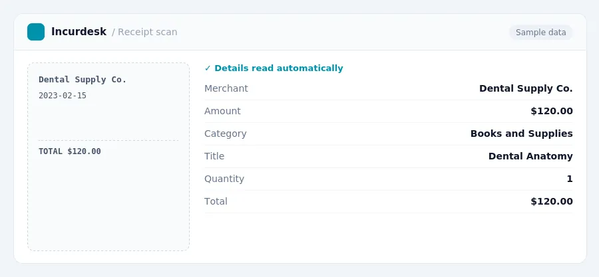Click the receipt date 2023-02-15
599x277 pixels.
pyautogui.click(x=63, y=96)
